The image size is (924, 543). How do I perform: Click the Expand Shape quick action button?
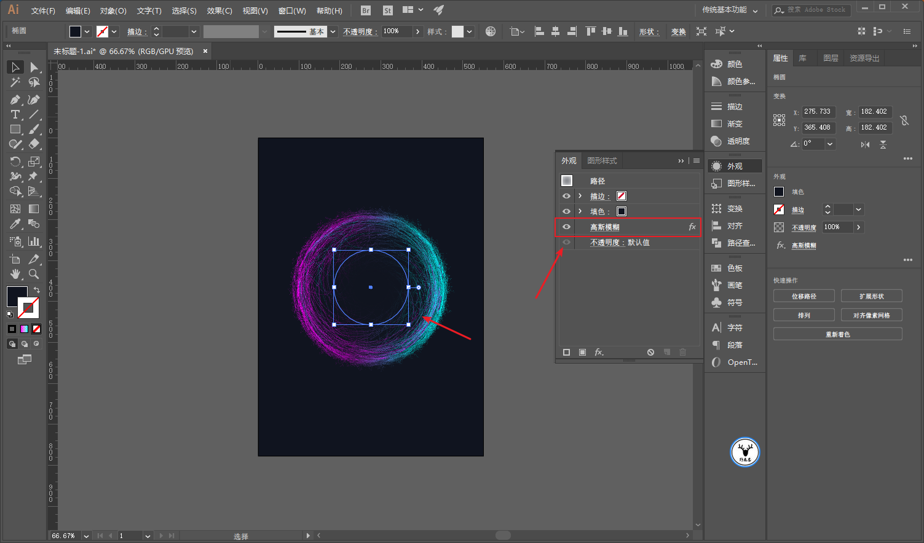[x=872, y=296]
